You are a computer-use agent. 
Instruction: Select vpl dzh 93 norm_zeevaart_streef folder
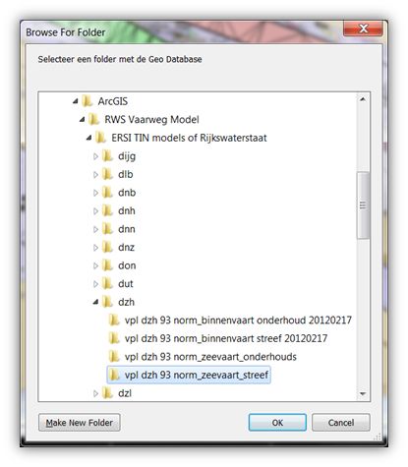(x=189, y=375)
